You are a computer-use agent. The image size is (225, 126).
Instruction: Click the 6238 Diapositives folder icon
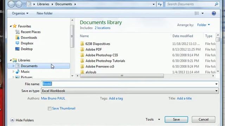pyautogui.click(x=82, y=44)
